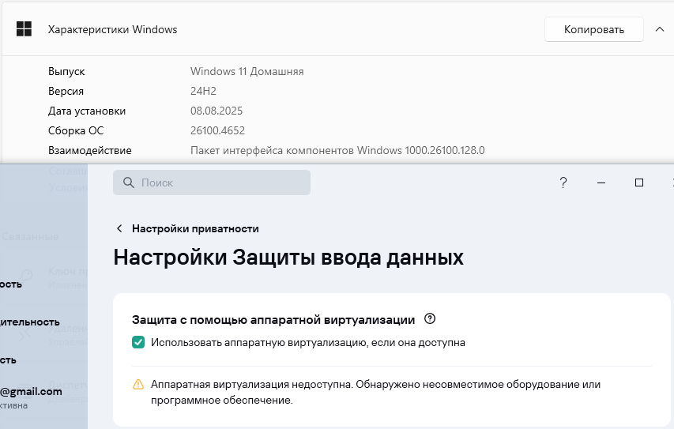
Task: Select install date 08.08.2025
Action: [x=217, y=111]
